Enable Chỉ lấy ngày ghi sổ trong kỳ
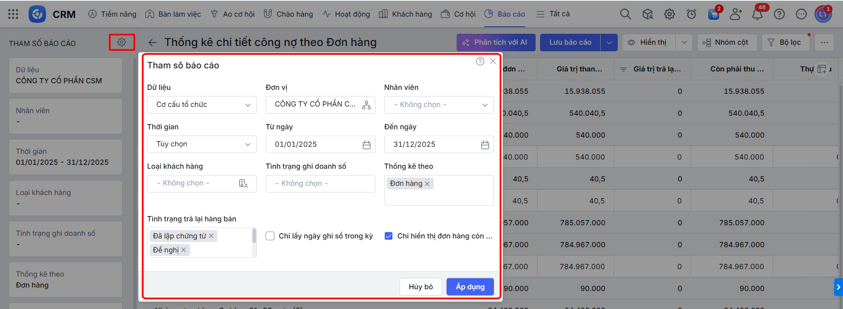The height and width of the screenshot is (309, 843). click(270, 236)
